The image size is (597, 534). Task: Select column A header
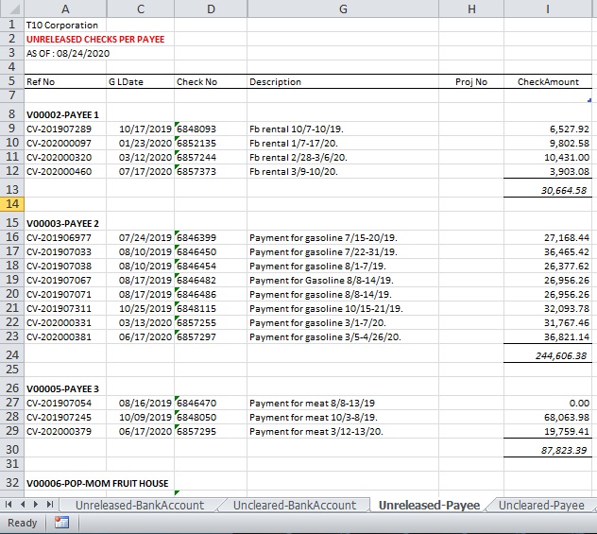click(x=65, y=9)
